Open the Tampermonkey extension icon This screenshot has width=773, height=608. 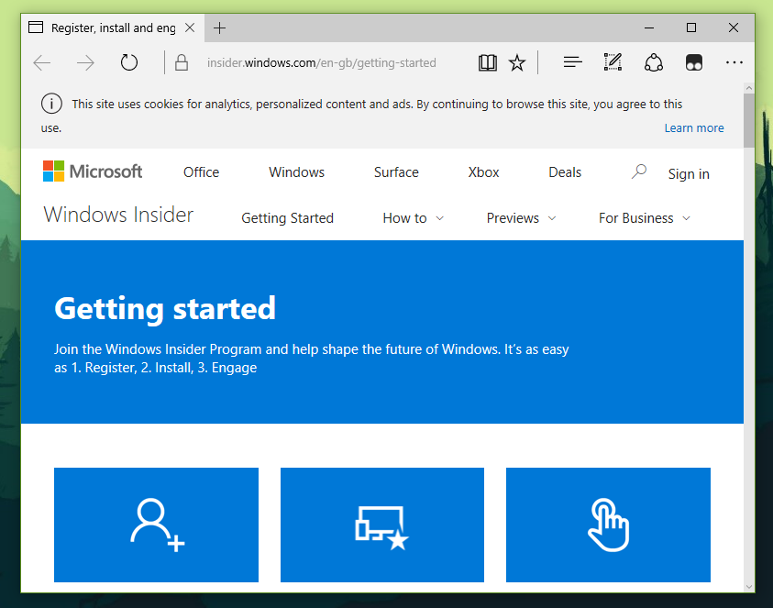pyautogui.click(x=694, y=62)
